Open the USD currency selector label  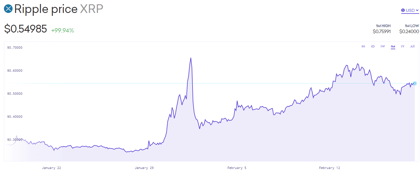[x=410, y=10]
